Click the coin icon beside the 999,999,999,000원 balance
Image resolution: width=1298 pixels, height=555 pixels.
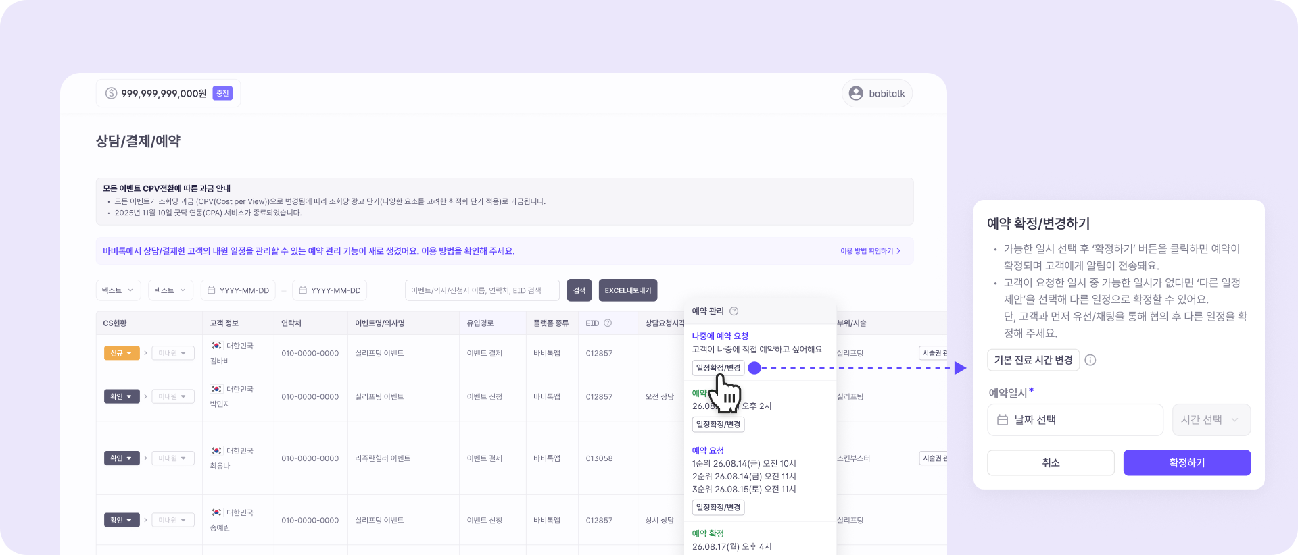(112, 93)
